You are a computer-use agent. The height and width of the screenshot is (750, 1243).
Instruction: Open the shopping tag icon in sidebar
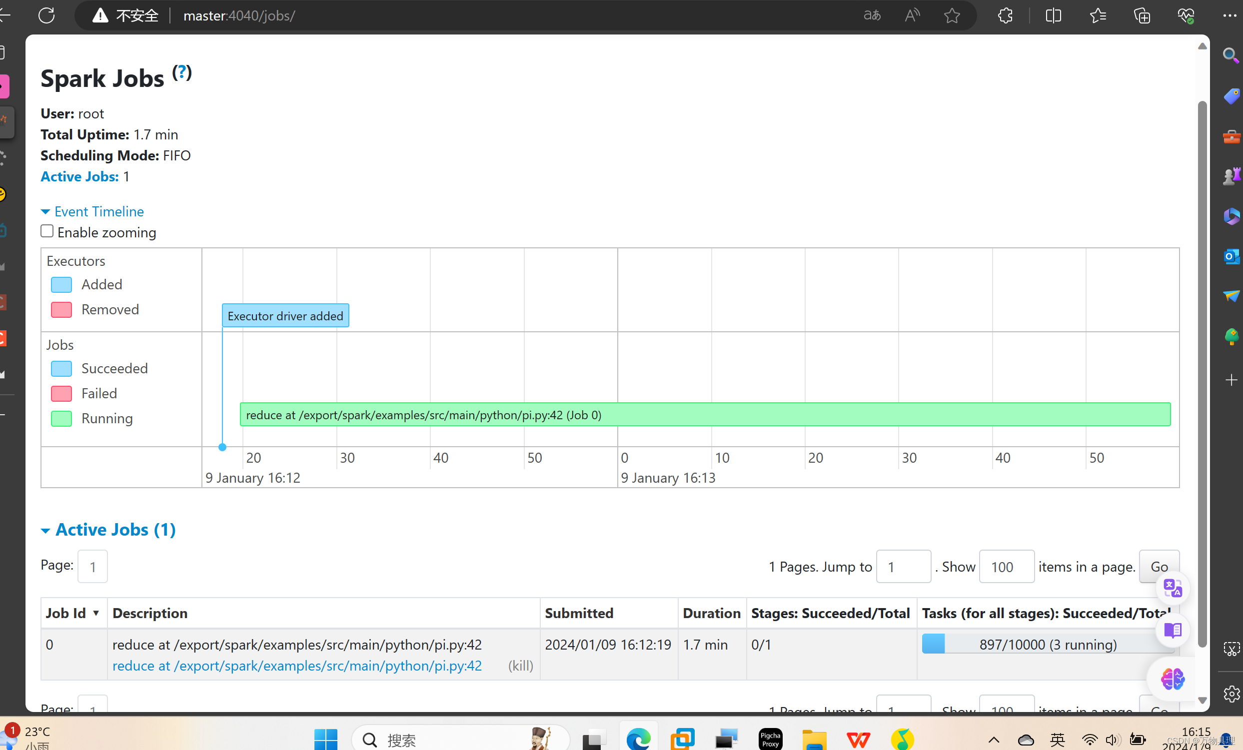[1231, 96]
